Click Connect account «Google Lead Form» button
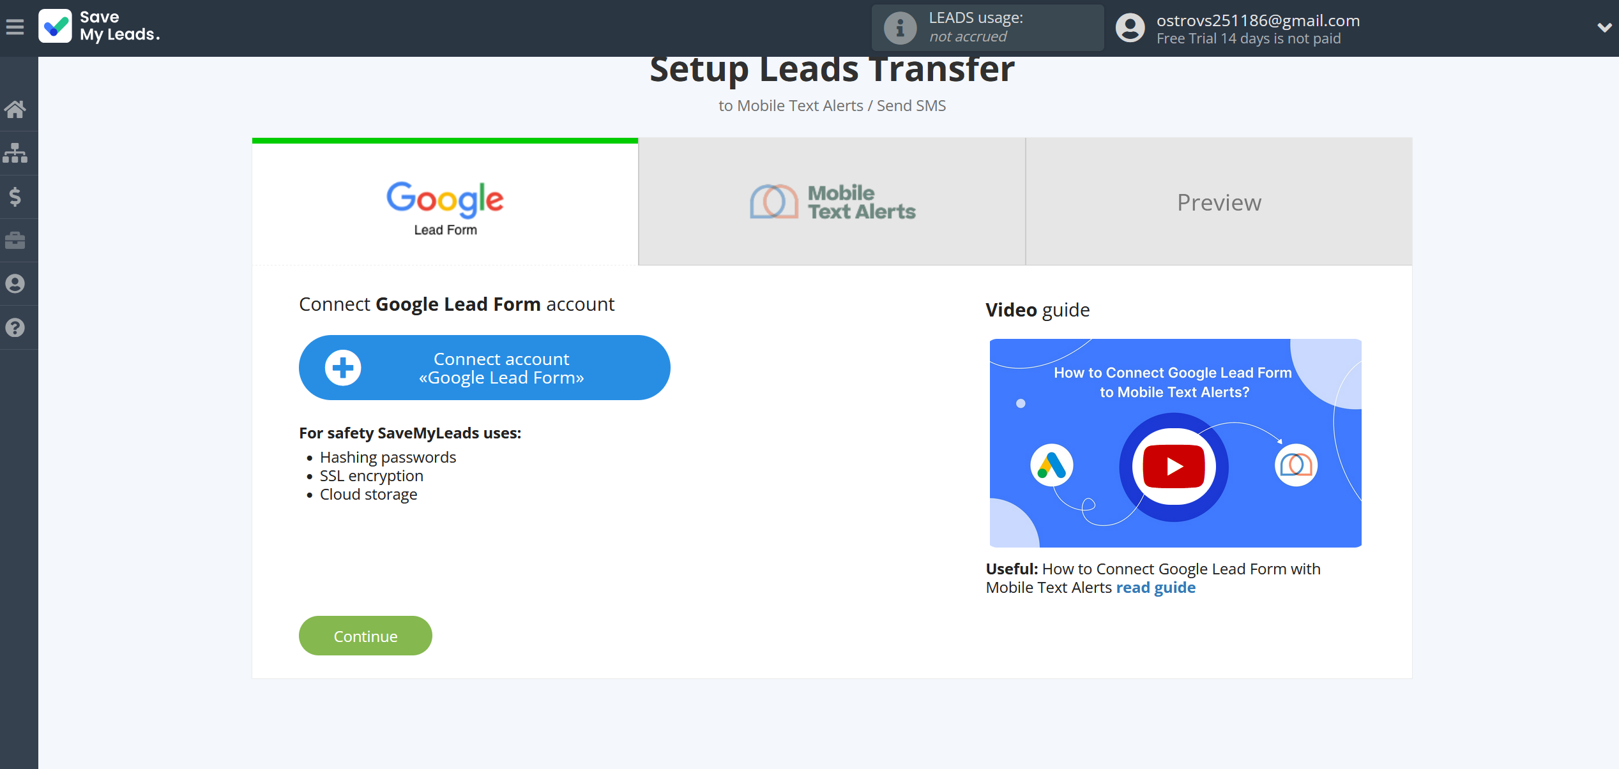The image size is (1619, 769). pos(484,368)
